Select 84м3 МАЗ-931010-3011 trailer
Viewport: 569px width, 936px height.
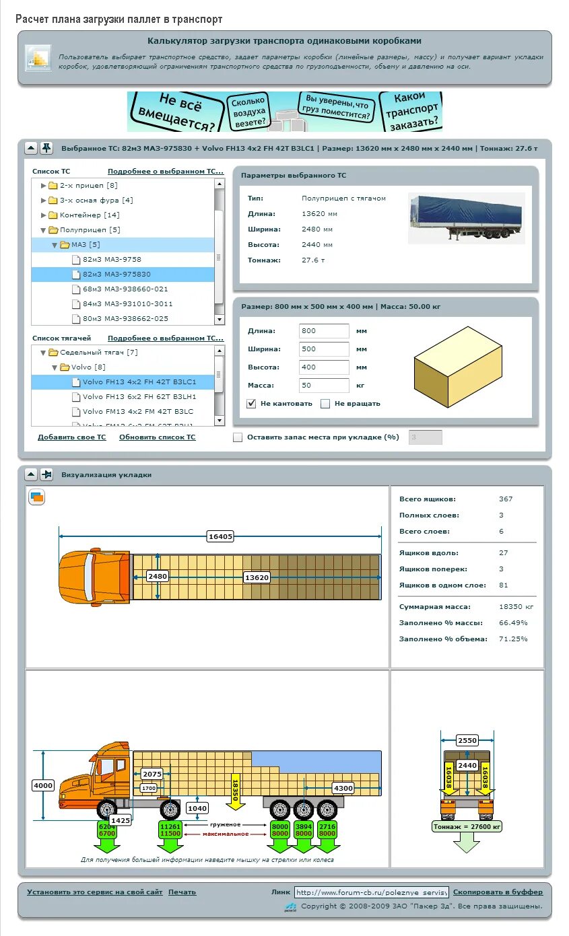click(123, 304)
